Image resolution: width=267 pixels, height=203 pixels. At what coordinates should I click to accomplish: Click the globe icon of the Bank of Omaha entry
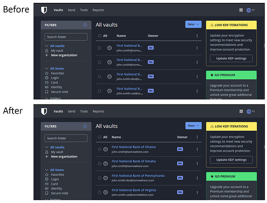106,164
